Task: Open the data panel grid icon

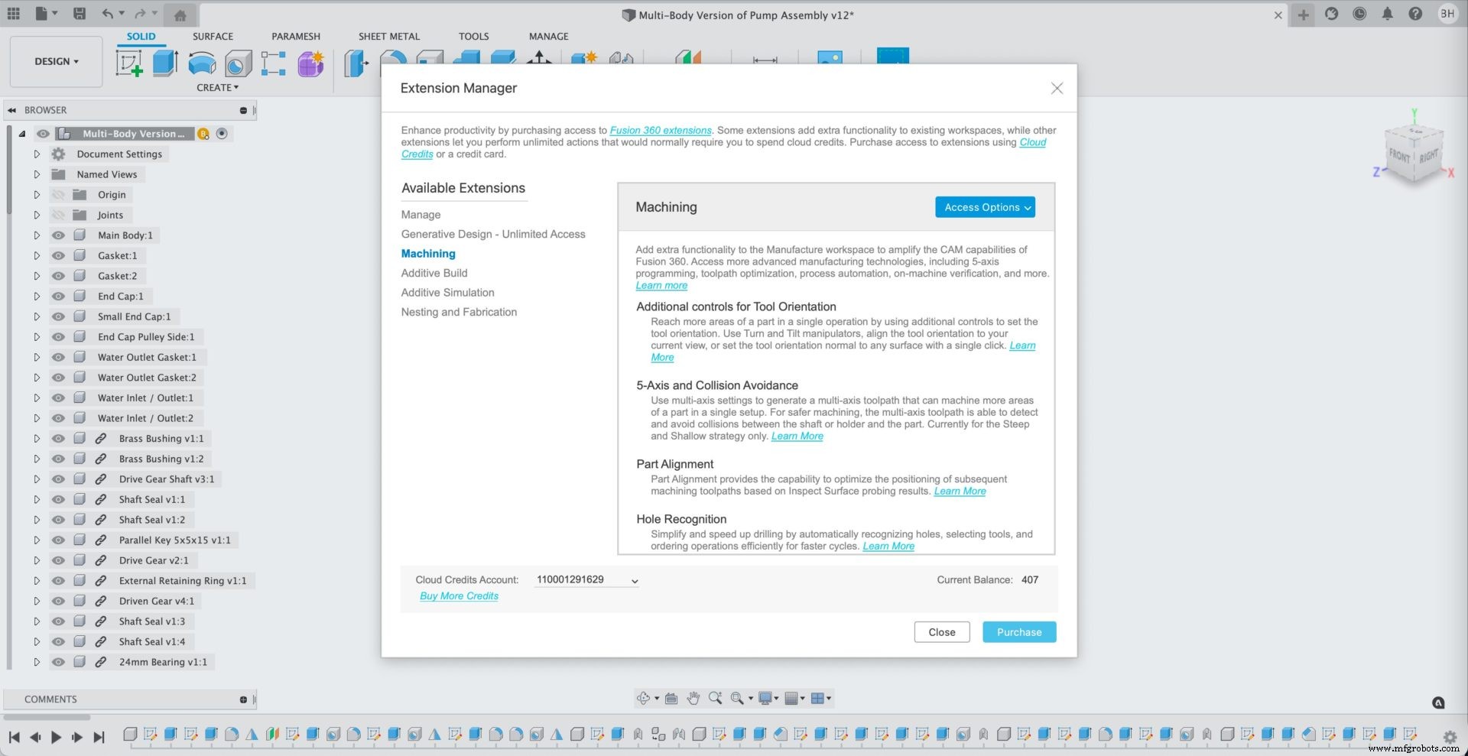Action: click(x=14, y=14)
